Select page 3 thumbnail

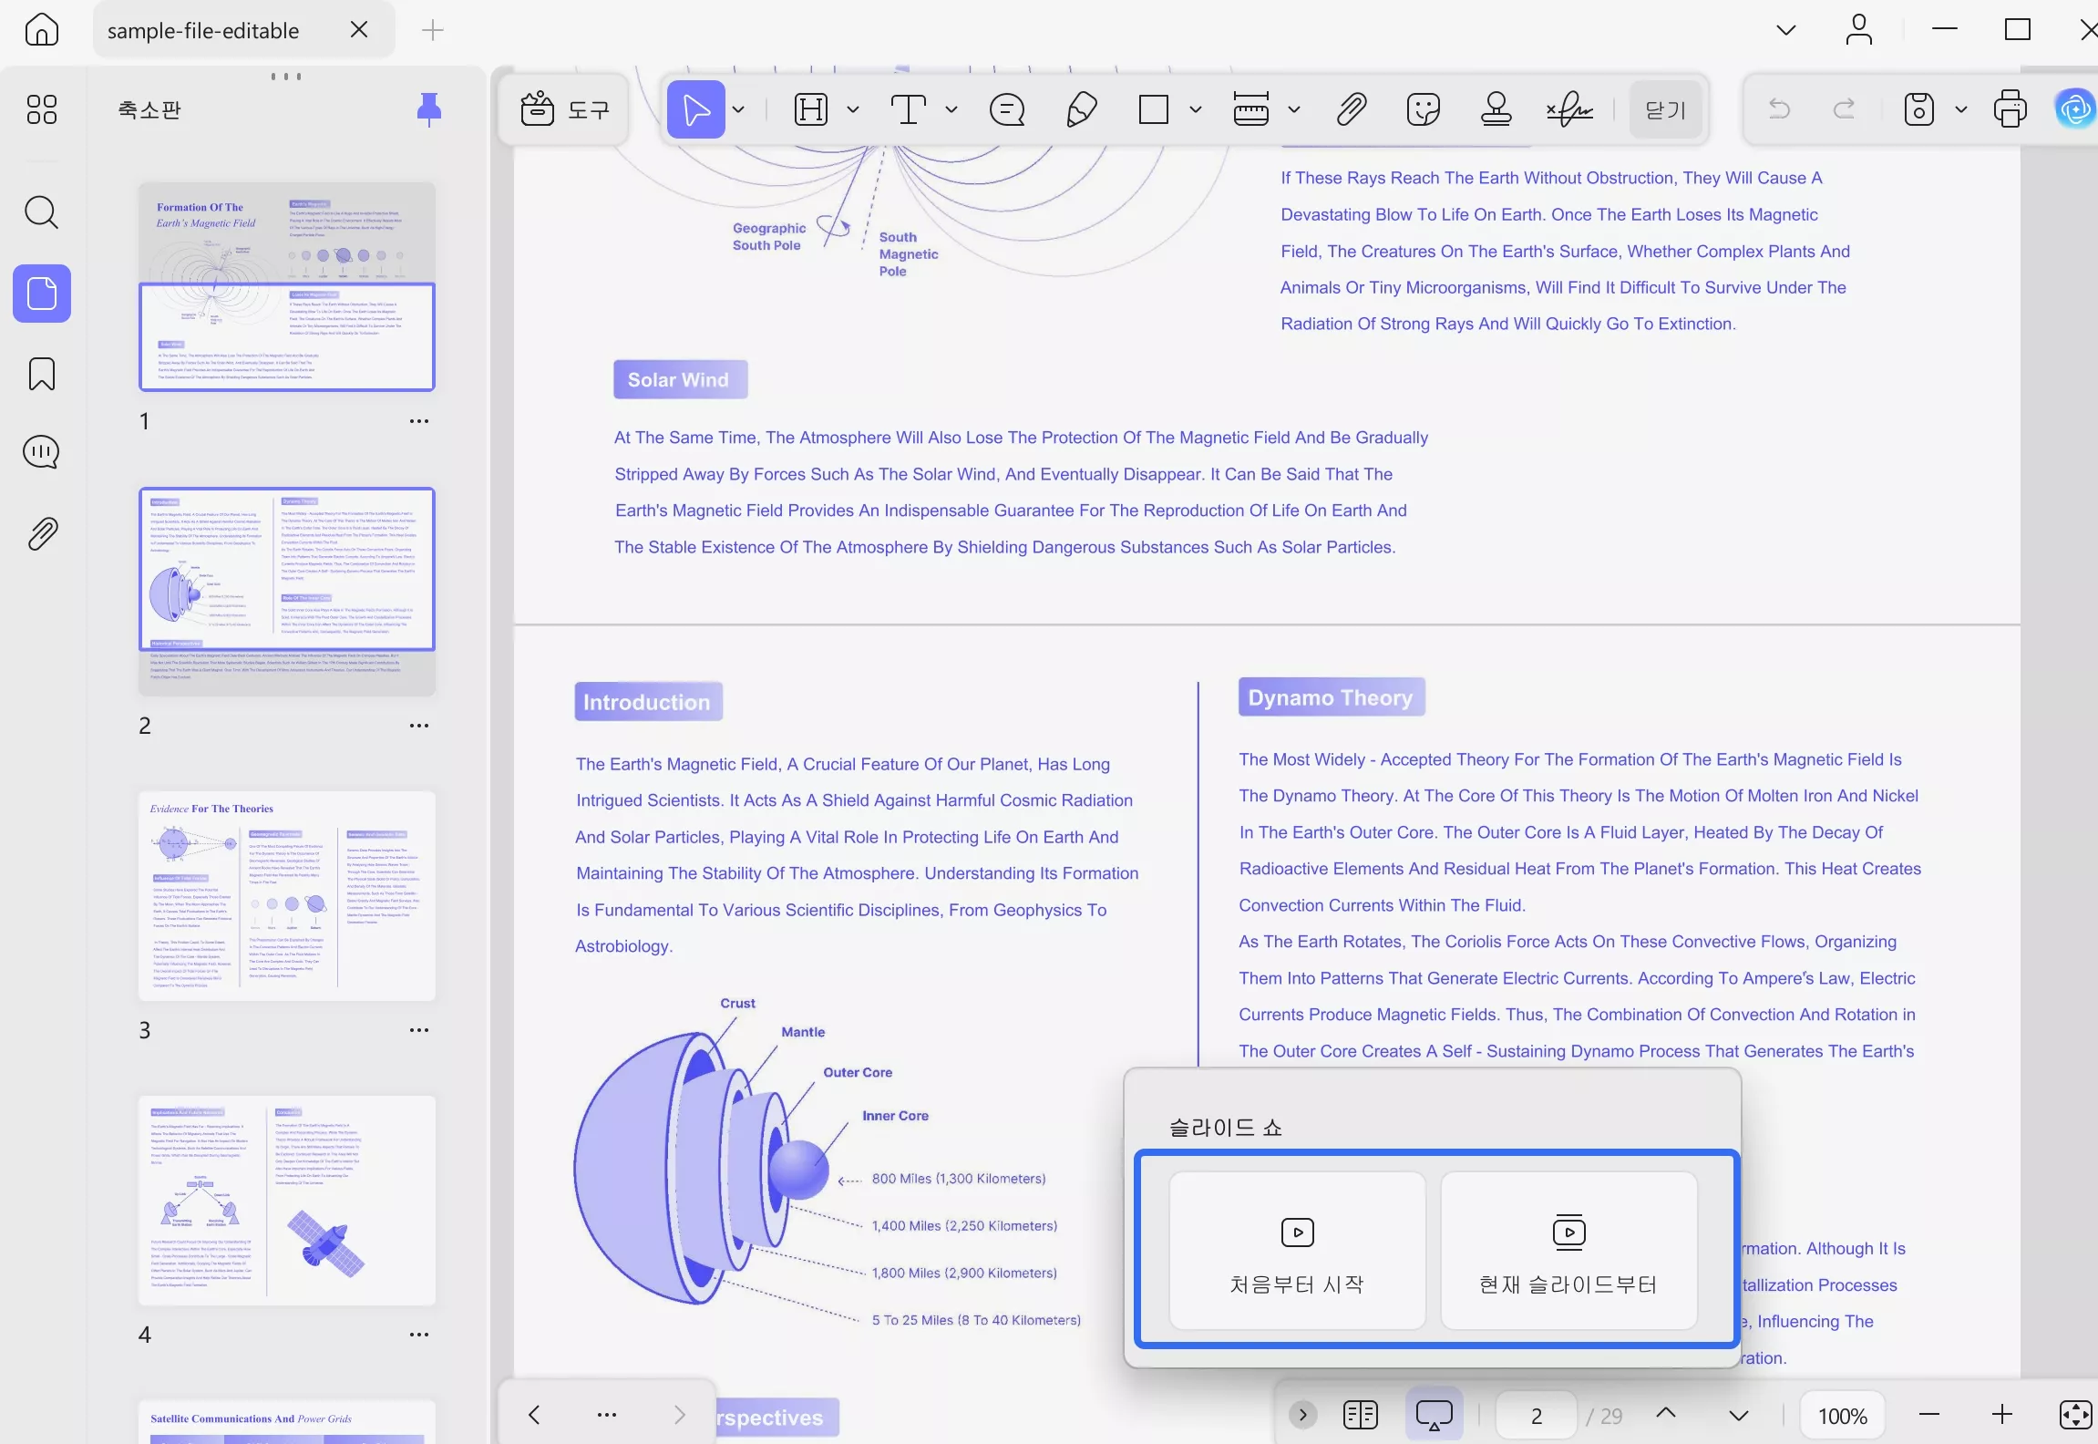tap(287, 895)
